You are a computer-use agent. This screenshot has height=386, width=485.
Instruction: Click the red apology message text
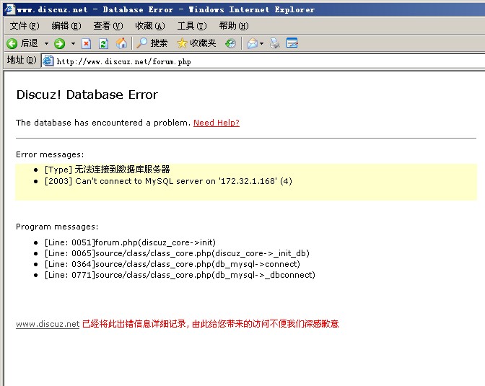click(211, 324)
